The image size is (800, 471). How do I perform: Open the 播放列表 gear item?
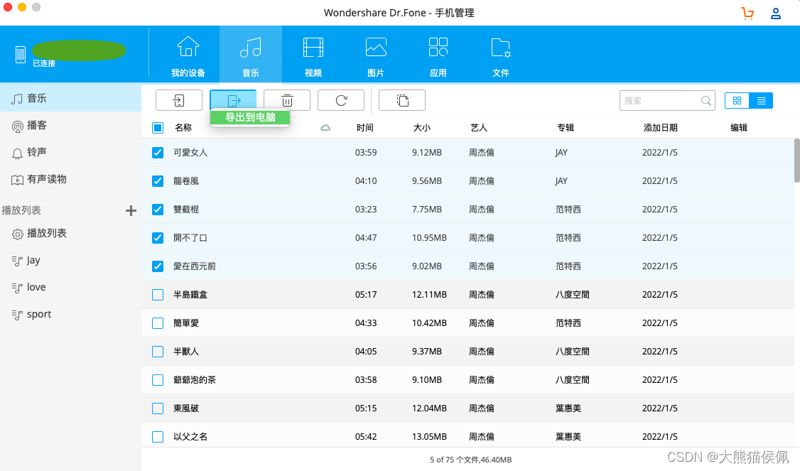point(70,233)
